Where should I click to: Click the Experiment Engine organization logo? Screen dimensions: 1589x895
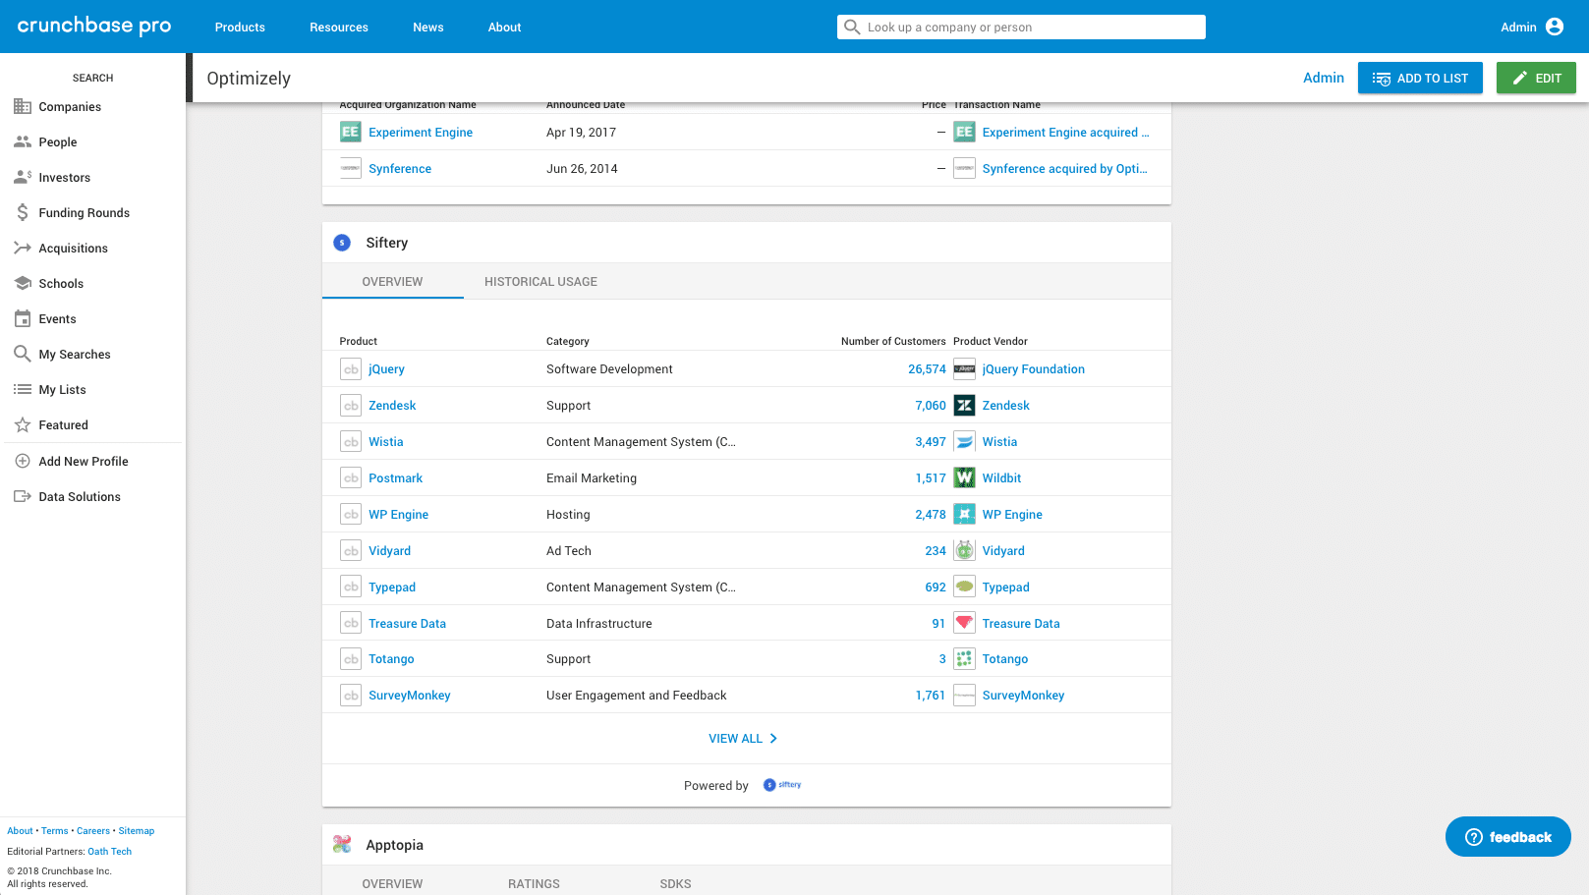click(350, 132)
